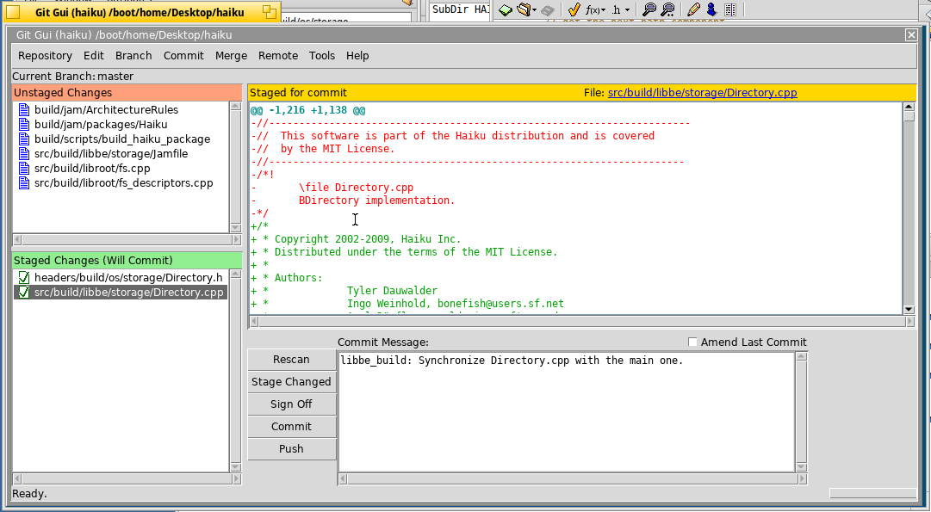Click the diff view vertical scrollbar thumb
The width and height of the screenshot is (931, 512).
point(909,116)
